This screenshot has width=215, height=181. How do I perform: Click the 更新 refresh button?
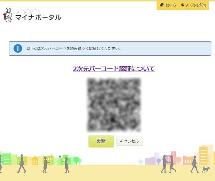click(x=101, y=141)
